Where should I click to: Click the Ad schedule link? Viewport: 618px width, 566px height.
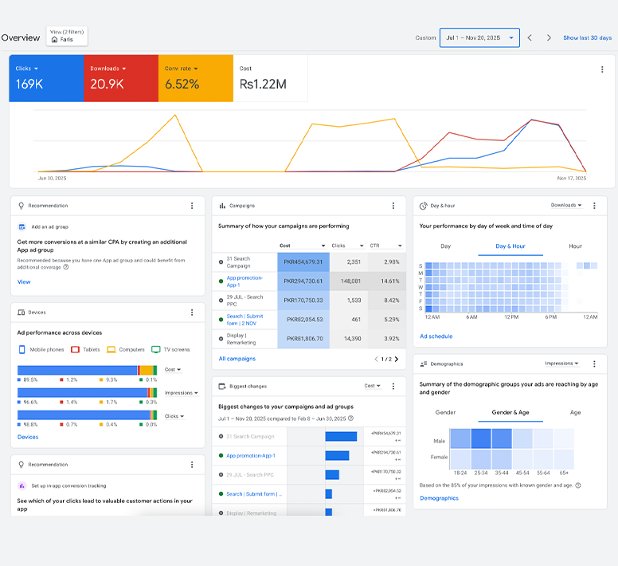pos(436,336)
